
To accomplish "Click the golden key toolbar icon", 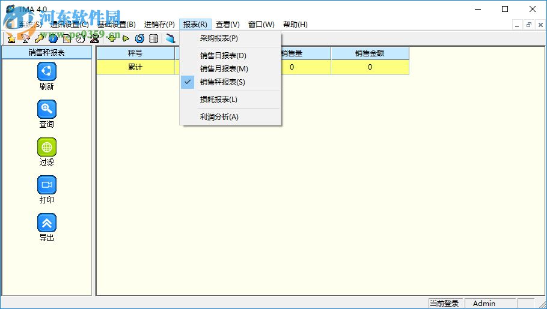I will 39,38.
